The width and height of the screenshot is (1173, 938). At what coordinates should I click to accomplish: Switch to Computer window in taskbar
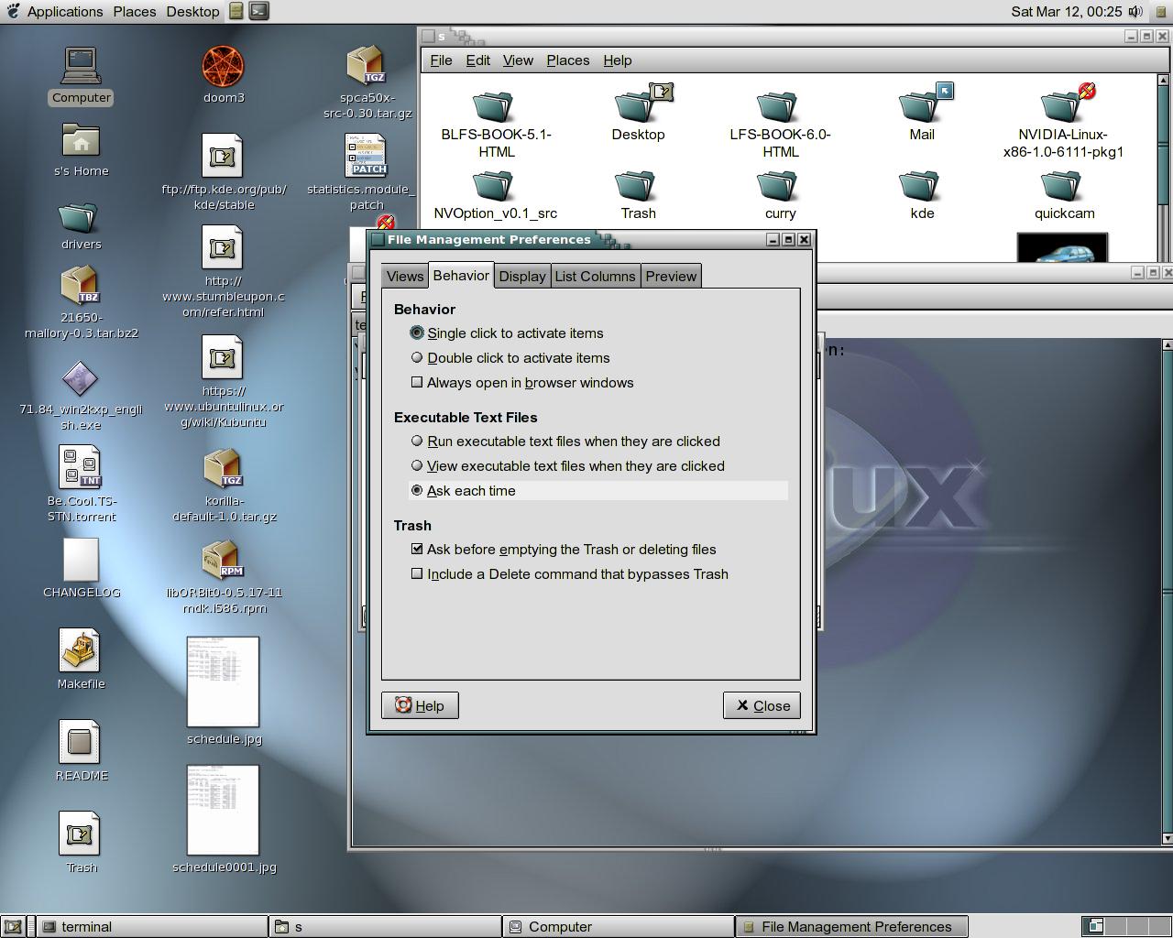point(619,927)
